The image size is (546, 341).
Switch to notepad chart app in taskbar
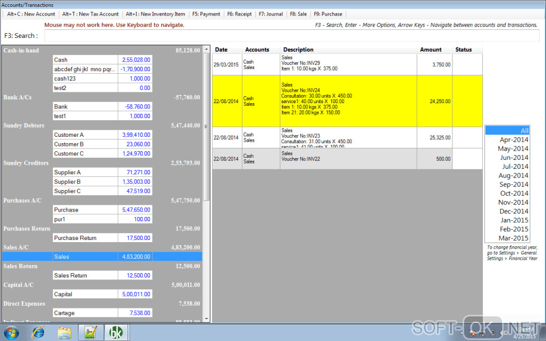[x=90, y=332]
